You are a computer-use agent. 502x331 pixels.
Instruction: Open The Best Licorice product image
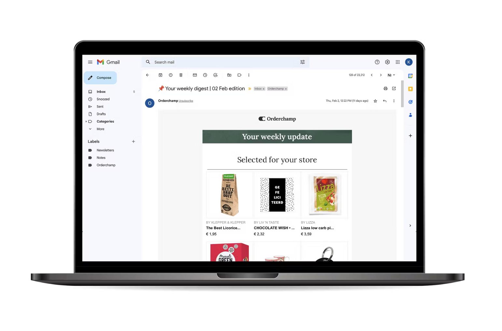click(x=230, y=195)
